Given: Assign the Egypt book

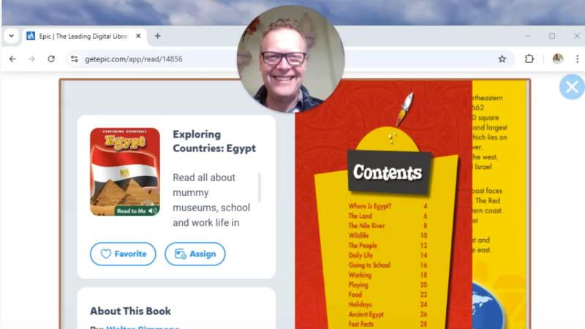Looking at the screenshot, I should [195, 254].
